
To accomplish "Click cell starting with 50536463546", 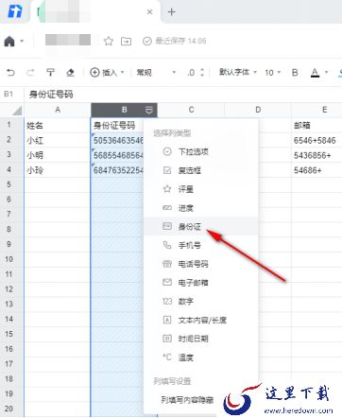I will click(117, 140).
